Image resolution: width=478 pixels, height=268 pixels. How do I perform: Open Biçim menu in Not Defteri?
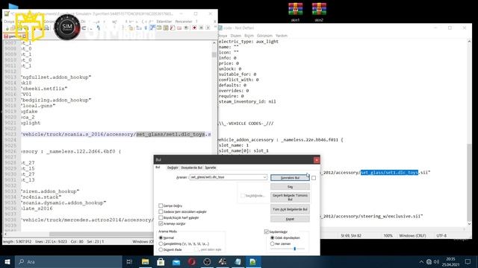click(249, 36)
